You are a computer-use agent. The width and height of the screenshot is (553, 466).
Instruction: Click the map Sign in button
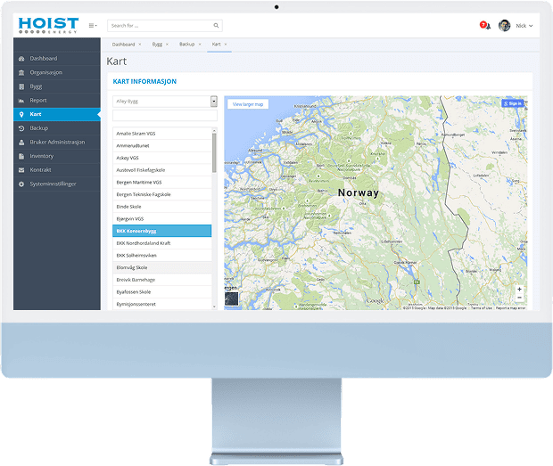513,103
